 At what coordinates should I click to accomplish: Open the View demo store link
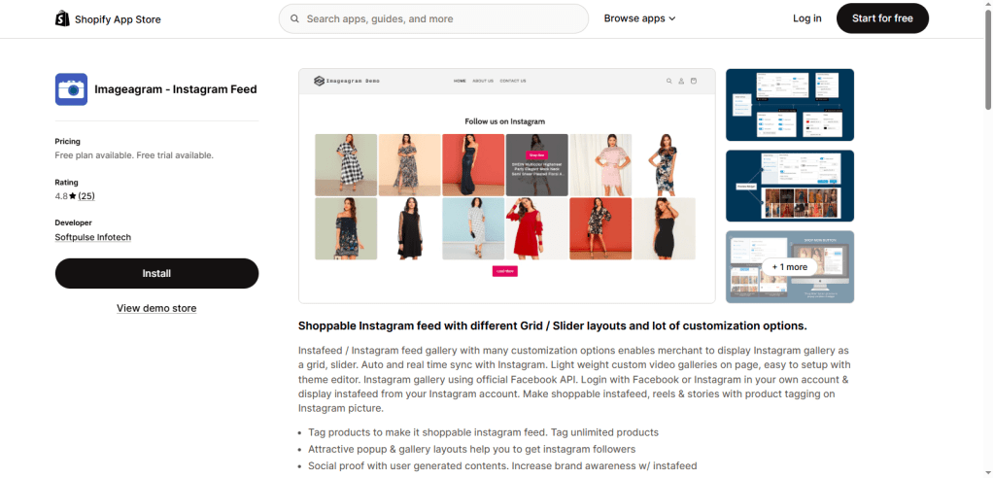coord(156,308)
